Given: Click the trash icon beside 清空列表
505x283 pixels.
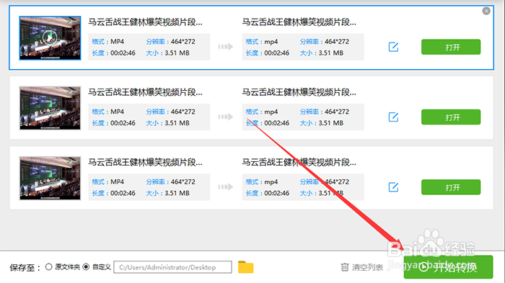Looking at the screenshot, I should pos(345,267).
